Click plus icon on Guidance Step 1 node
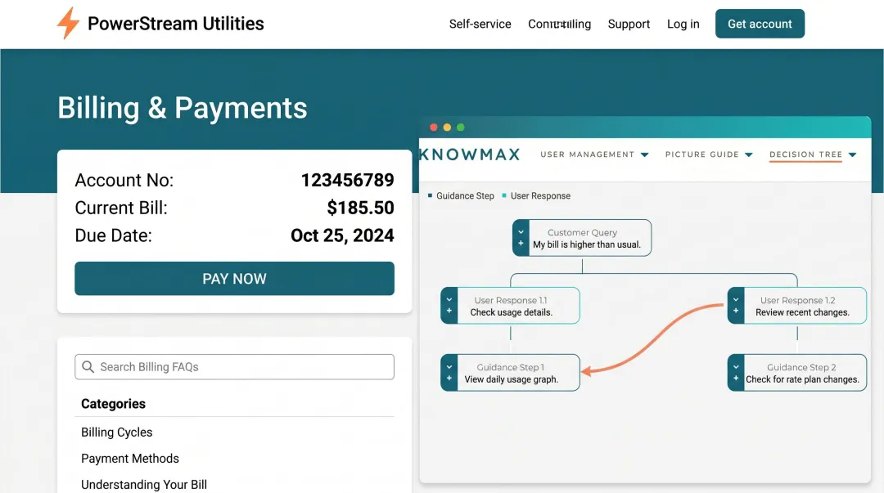The image size is (884, 493). click(x=449, y=378)
